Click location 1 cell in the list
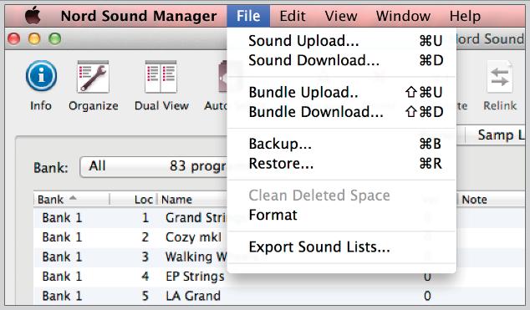Screen dimensions: 530x310 coord(145,217)
